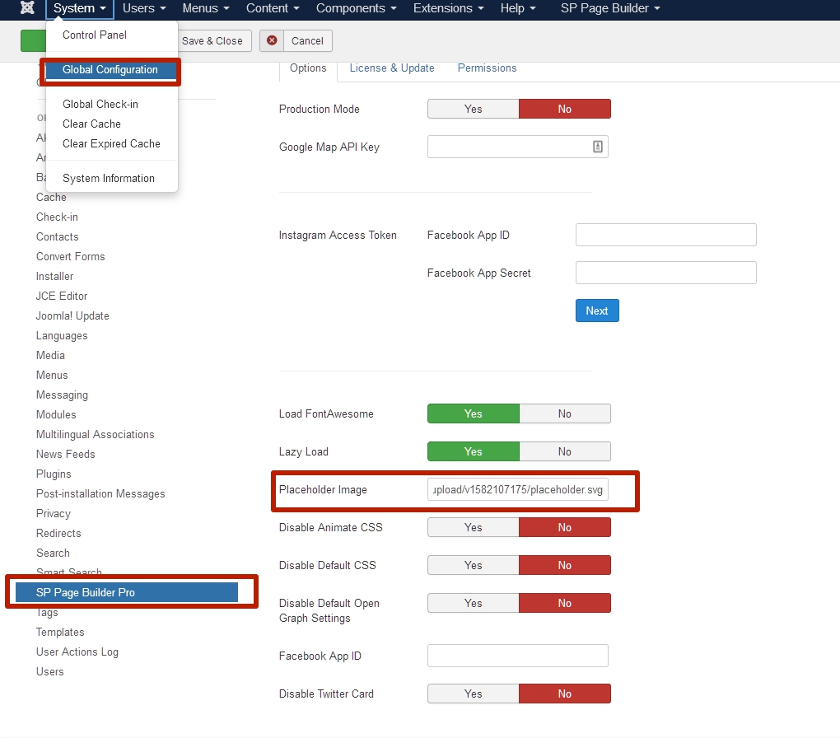Screen dimensions: 840x738
Task: Expand the Users menu in top bar
Action: tap(144, 9)
